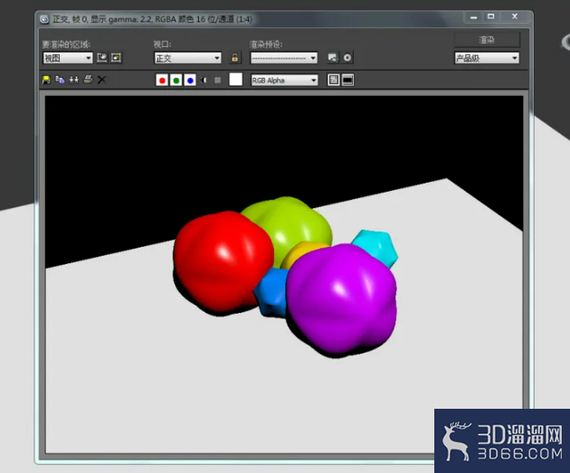The width and height of the screenshot is (570, 473).
Task: Maximize the render frame window
Action: click(490, 16)
